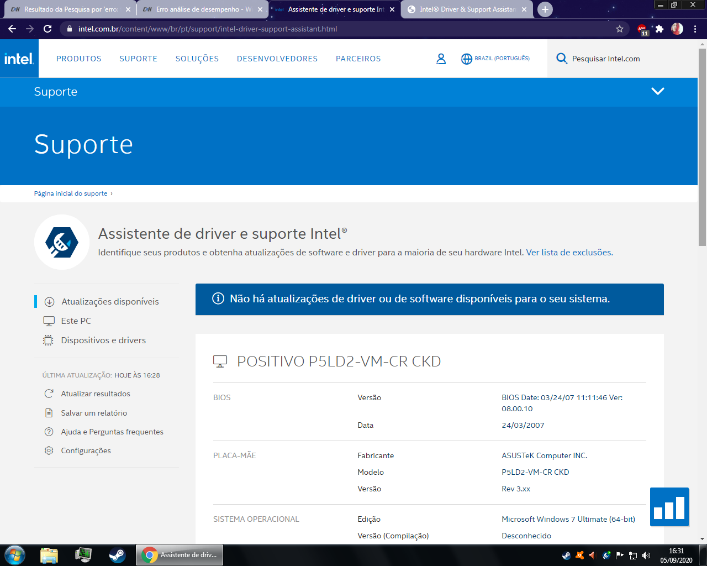The height and width of the screenshot is (566, 707).
Task: Go back to previous page
Action: click(12, 29)
